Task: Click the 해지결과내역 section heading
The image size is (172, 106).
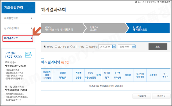Action: click(51, 62)
